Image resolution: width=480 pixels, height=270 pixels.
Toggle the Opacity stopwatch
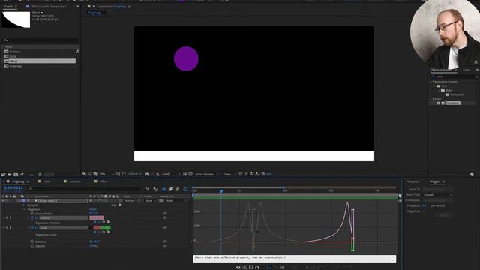pyautogui.click(x=32, y=246)
